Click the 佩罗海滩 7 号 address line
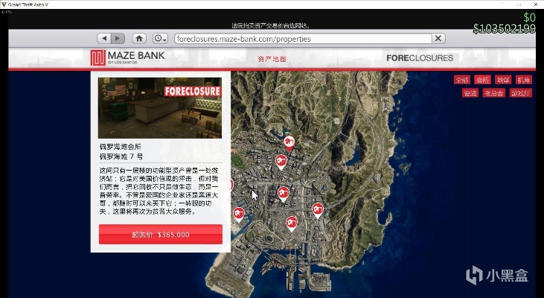The height and width of the screenshot is (298, 544). click(x=121, y=156)
